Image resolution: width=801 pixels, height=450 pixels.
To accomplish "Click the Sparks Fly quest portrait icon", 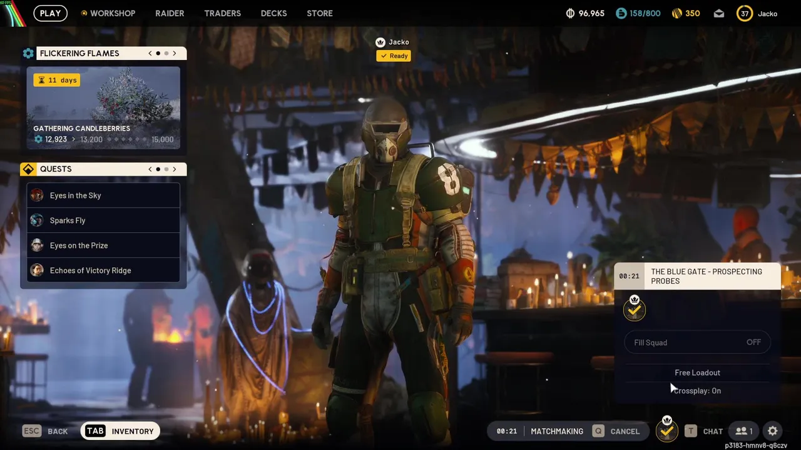I will click(37, 220).
